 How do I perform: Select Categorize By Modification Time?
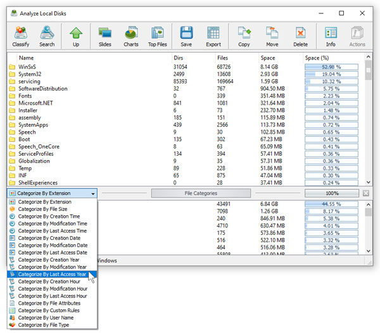point(52,223)
